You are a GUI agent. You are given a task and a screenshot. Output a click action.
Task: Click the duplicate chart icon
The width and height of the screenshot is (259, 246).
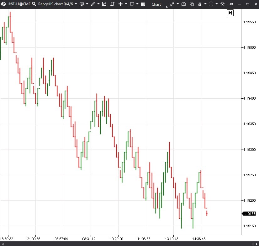click(192, 4)
